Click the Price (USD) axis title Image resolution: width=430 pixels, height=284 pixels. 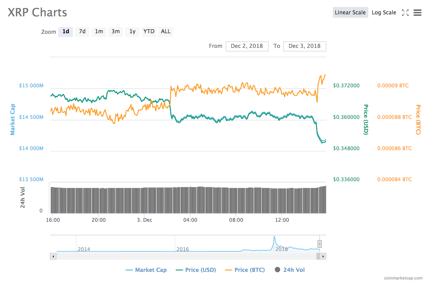(x=366, y=119)
